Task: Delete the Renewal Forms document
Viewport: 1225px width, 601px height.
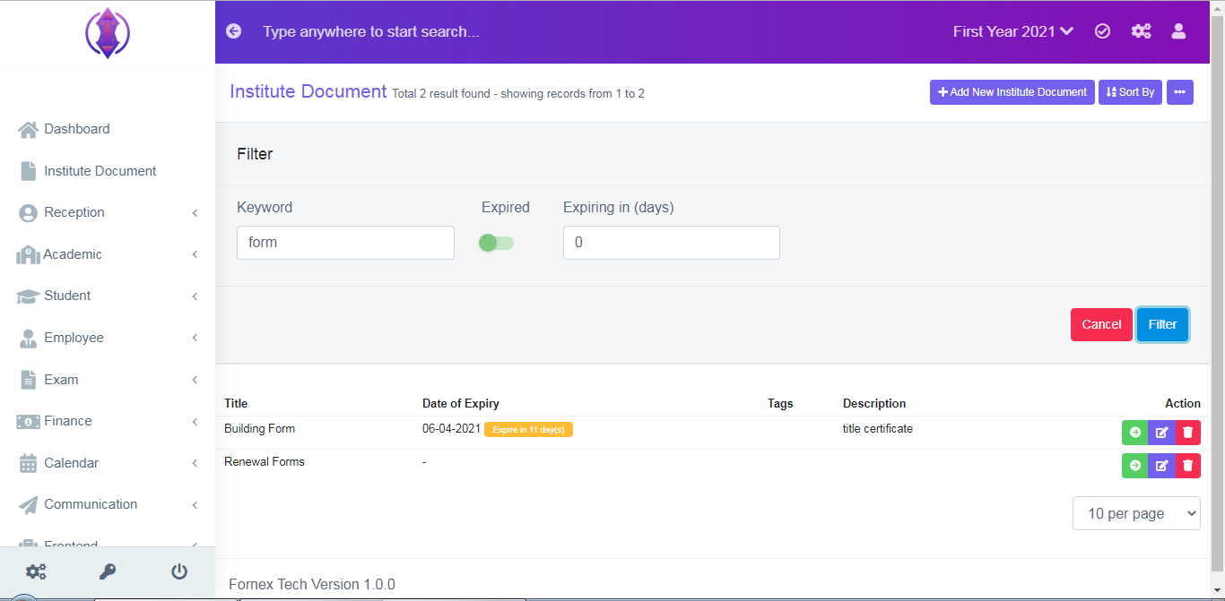Action: 1187,466
